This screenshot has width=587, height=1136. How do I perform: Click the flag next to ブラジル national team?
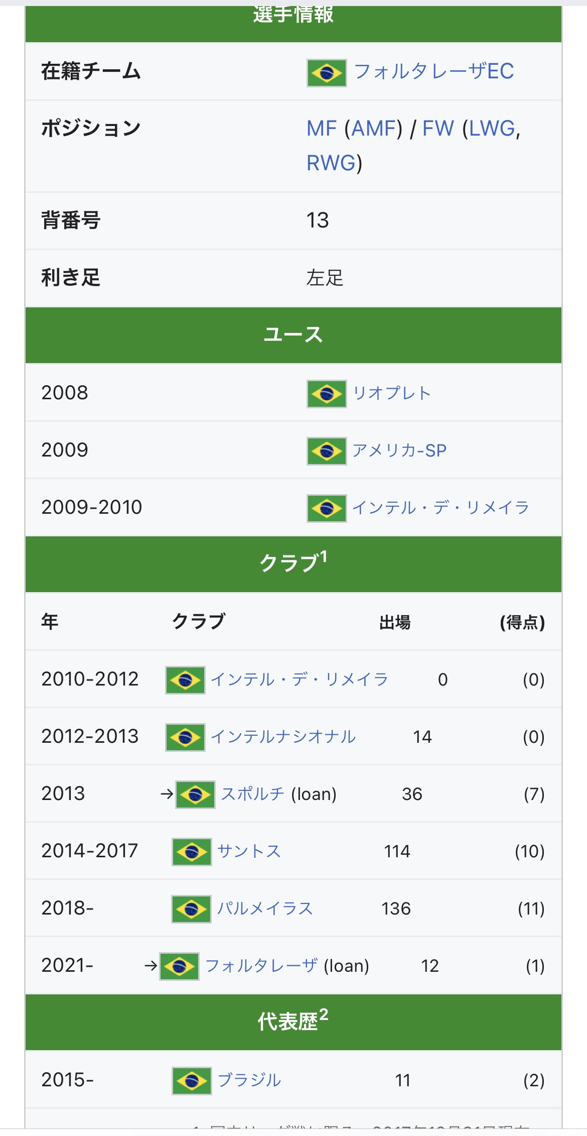coord(191,1081)
